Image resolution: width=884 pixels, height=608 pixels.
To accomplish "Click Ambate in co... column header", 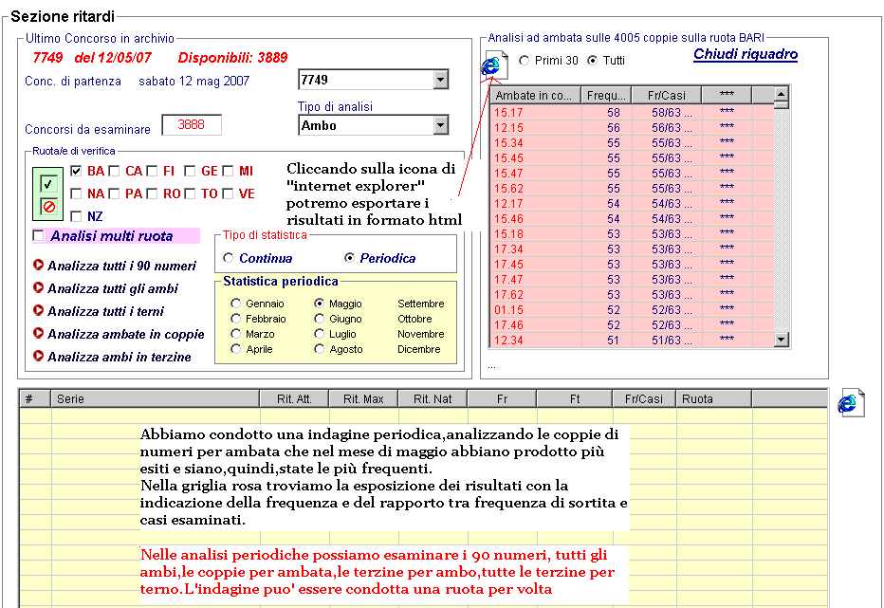I will click(x=536, y=95).
